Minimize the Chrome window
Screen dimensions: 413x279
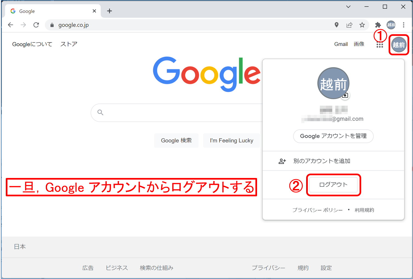click(x=366, y=7)
